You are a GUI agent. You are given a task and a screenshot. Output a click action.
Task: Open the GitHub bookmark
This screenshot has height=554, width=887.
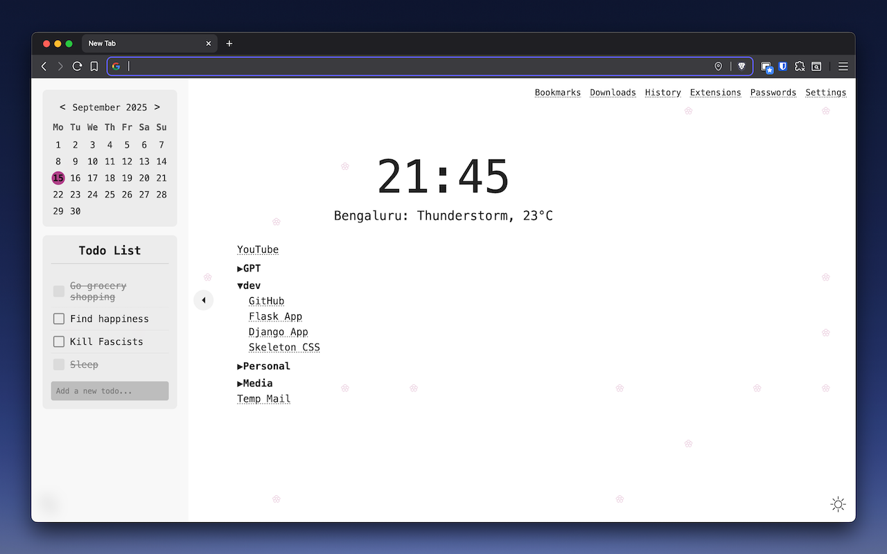(x=267, y=301)
